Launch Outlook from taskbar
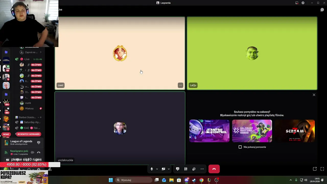 point(164,180)
